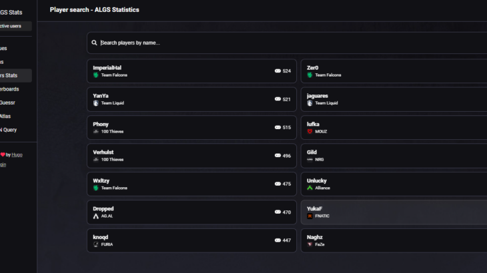Click the Team Liquid logo under YanYa
This screenshot has width=487, height=273.
click(x=95, y=103)
